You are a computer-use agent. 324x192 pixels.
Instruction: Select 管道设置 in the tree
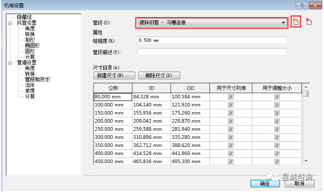click(27, 63)
